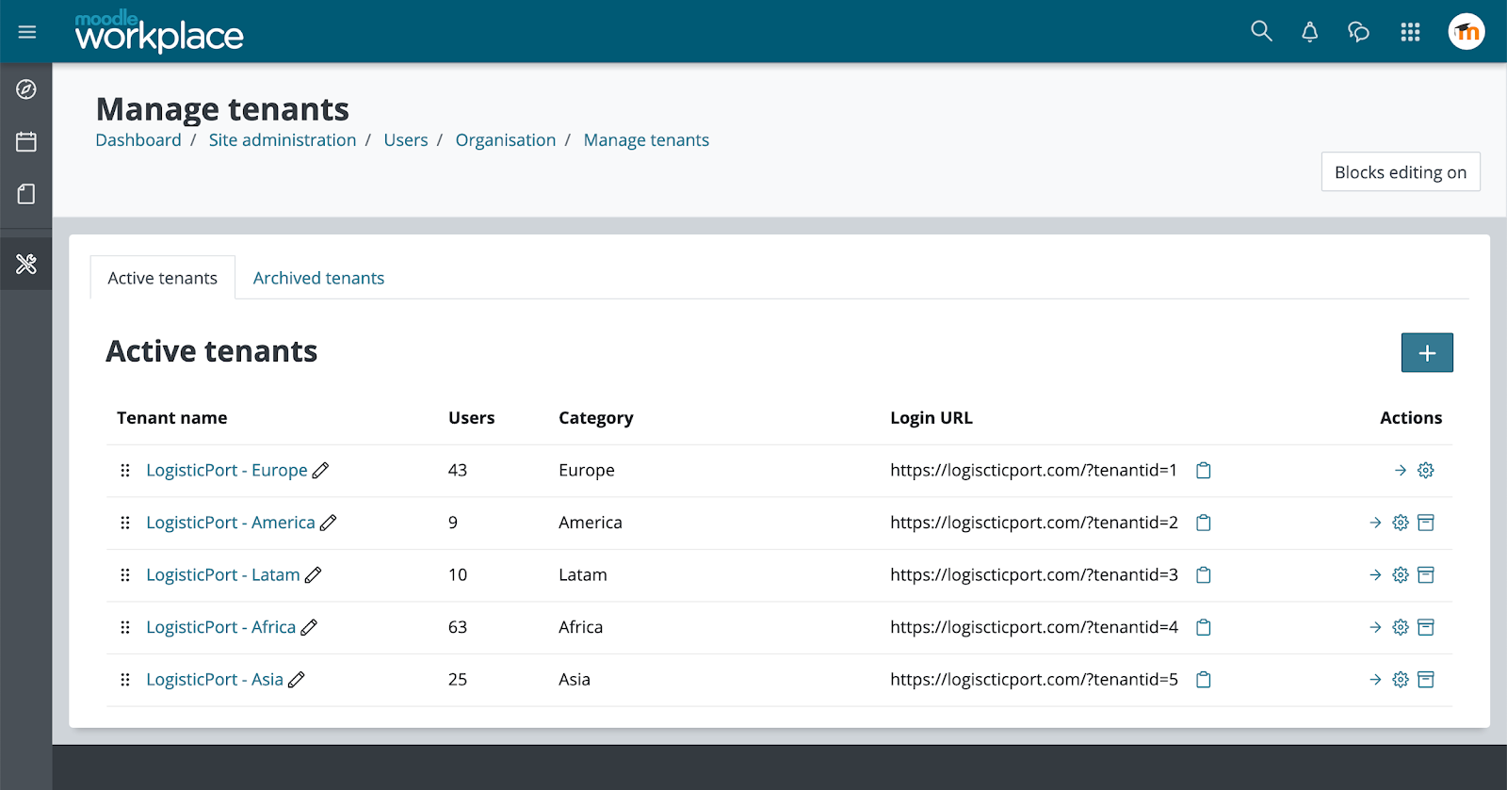
Task: Archive the Latam tenant
Action: [x=1426, y=574]
